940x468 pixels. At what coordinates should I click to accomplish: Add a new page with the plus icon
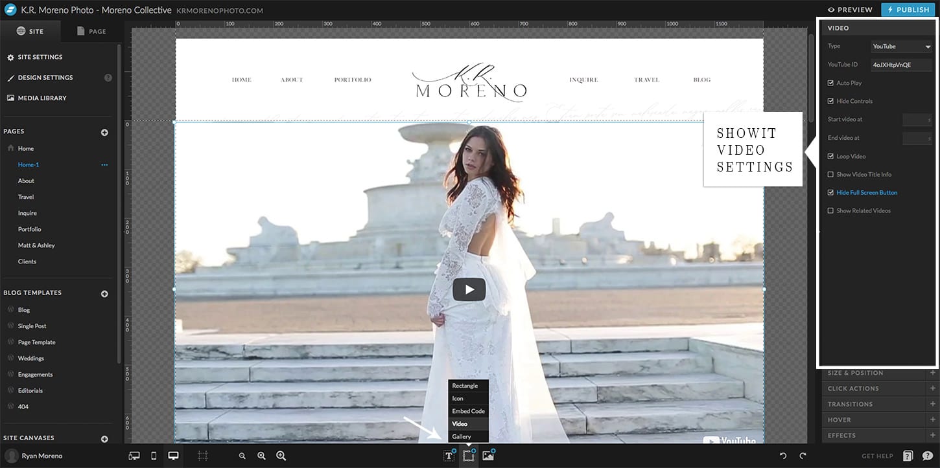point(104,132)
